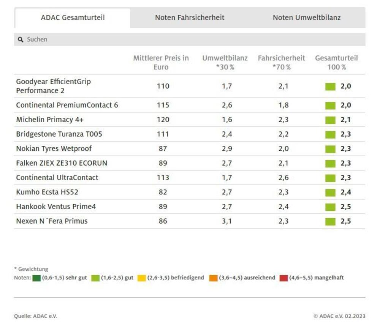
Task: Click Nexen Umweltbilanz value 3,1
Action: [x=227, y=221]
